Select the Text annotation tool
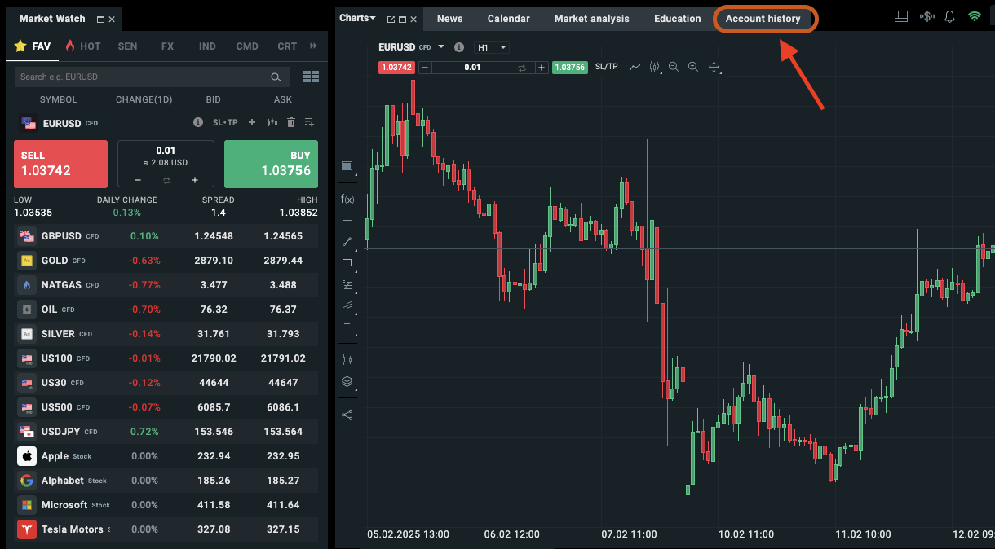This screenshot has height=549, width=995. tap(347, 327)
